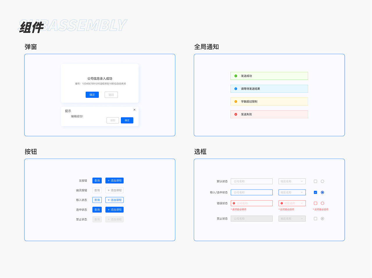Click the 移入状态 row 添加课程 button

[x=115, y=200]
